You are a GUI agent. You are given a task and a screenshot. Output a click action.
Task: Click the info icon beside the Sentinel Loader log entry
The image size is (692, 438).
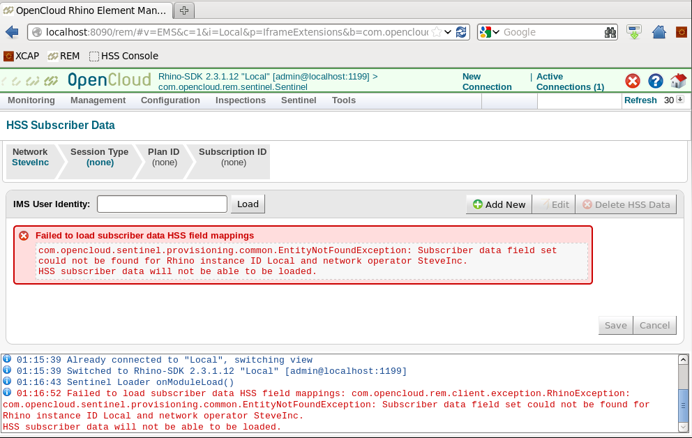coord(6,382)
